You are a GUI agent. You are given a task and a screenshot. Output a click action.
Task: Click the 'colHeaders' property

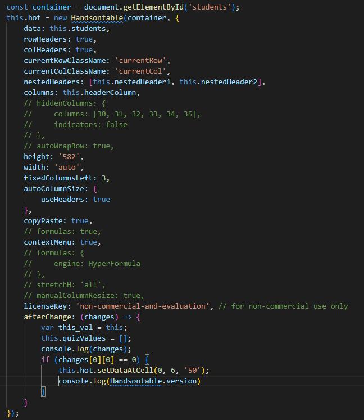point(46,50)
